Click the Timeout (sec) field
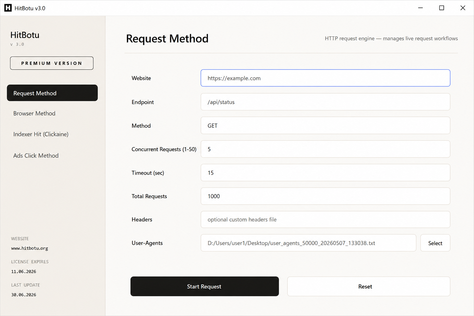This screenshot has width=474, height=316. 325,173
